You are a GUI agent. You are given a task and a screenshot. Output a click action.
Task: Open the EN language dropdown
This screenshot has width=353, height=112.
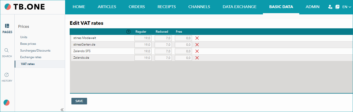tap(347, 7)
